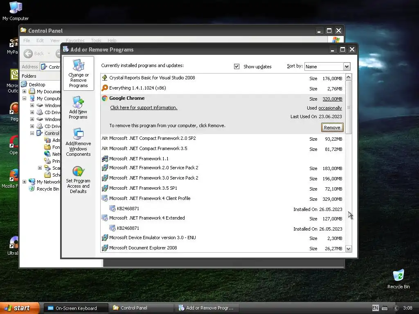
Task: Click .NET Framework 3.0 Service Pack 2 icon
Action: click(x=104, y=178)
